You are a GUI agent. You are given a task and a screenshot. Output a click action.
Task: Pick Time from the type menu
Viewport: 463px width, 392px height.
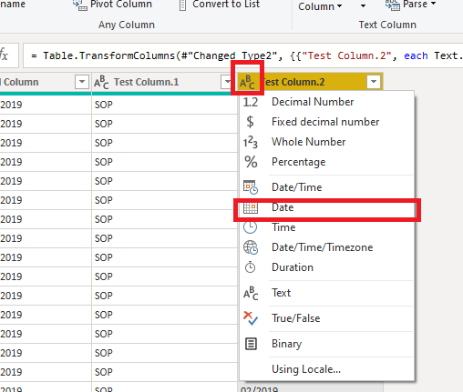327,227
